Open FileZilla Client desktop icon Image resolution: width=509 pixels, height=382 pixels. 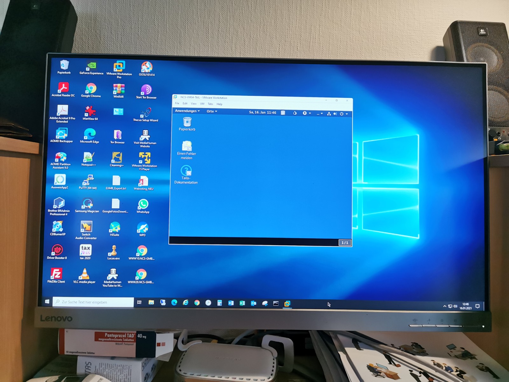tap(56, 274)
